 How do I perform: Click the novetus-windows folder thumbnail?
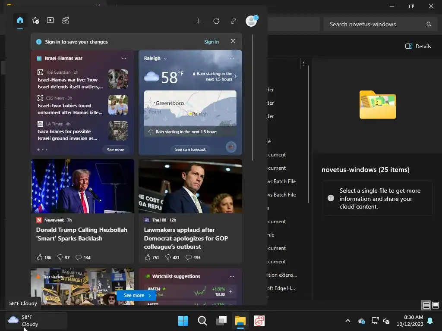click(377, 105)
